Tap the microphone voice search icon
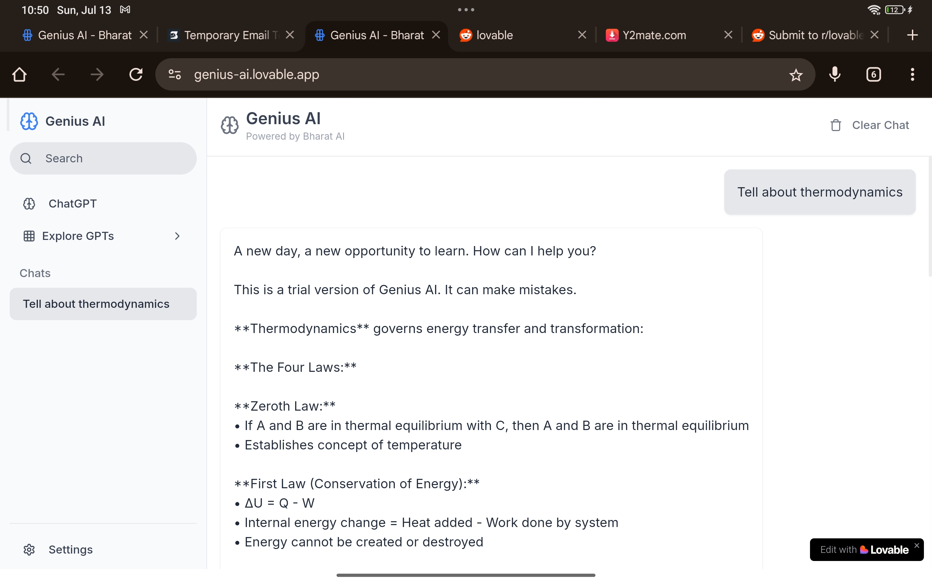The width and height of the screenshot is (932, 582). pos(835,74)
